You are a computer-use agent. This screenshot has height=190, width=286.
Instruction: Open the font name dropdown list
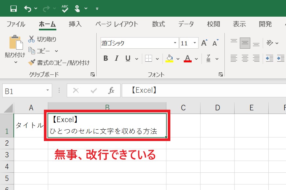(175, 43)
